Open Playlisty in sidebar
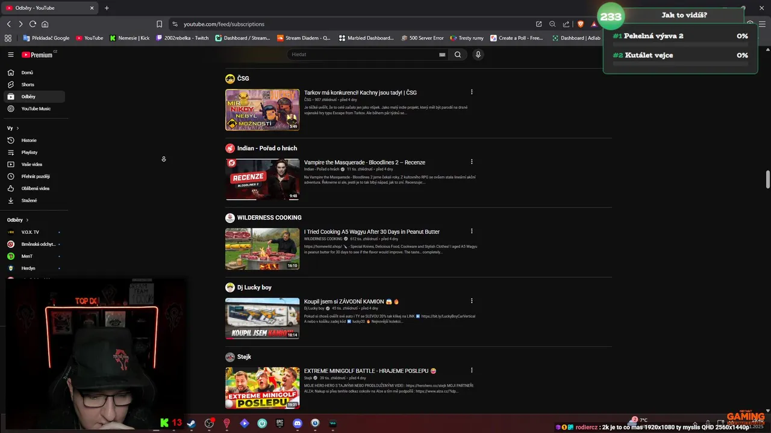The image size is (771, 433). [x=34, y=152]
